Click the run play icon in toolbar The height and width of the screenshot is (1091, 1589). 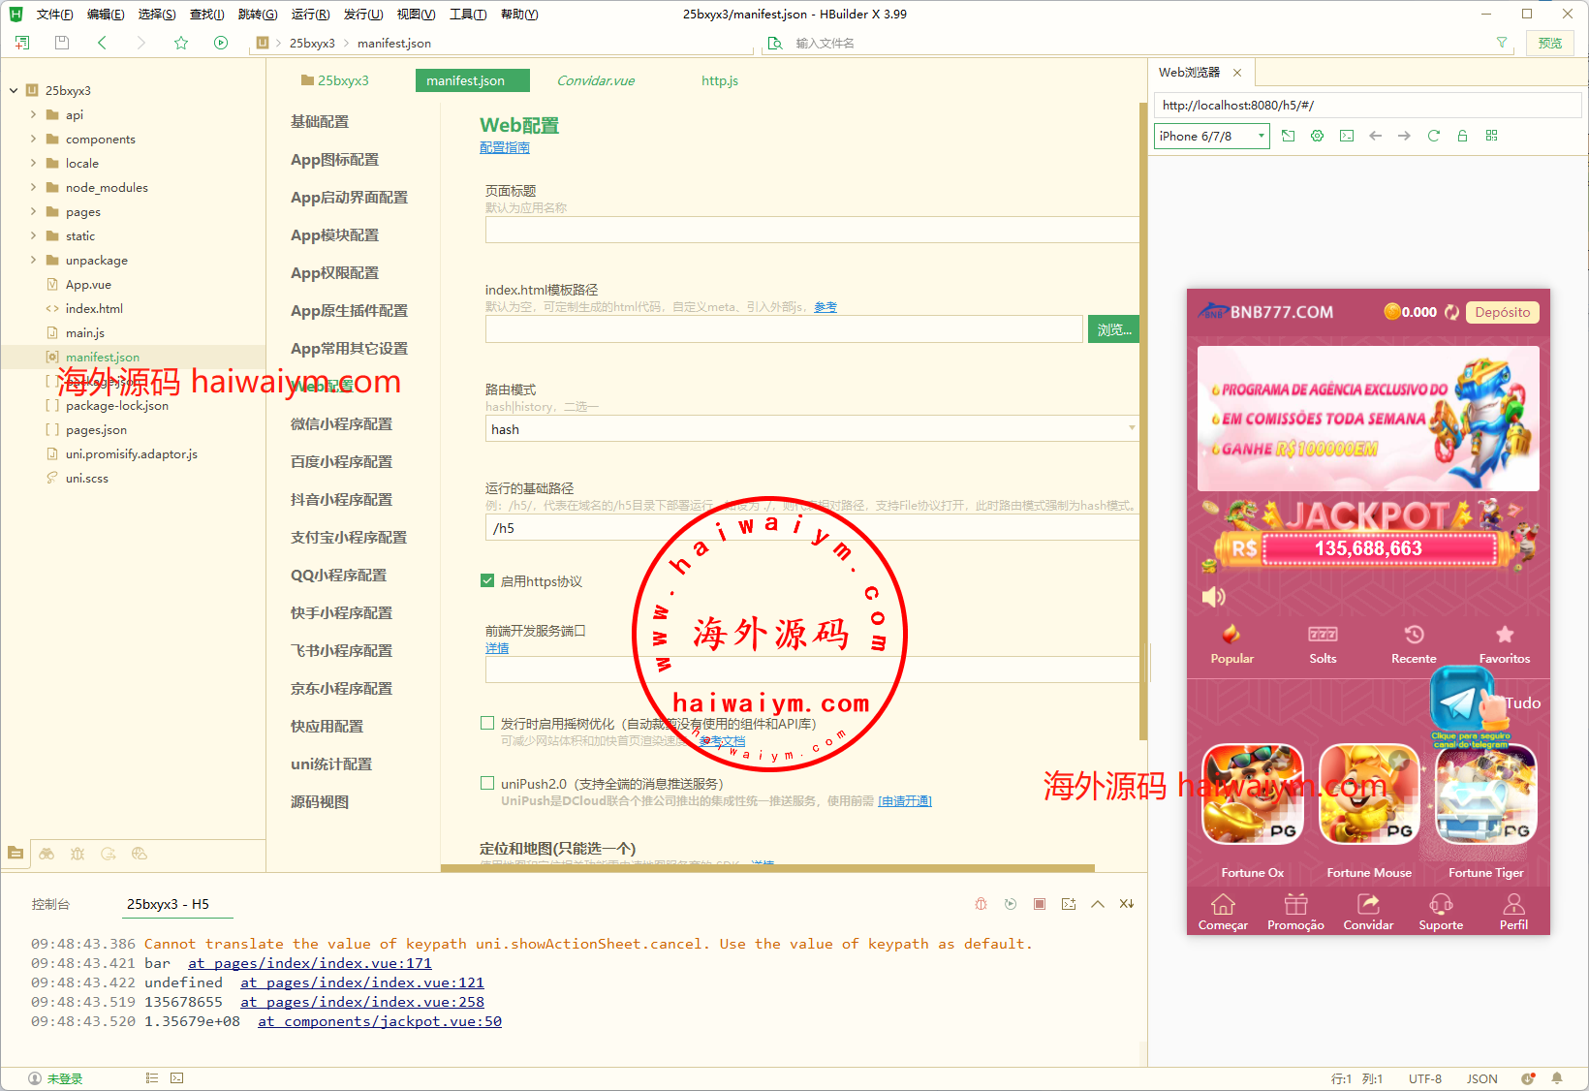(x=221, y=43)
